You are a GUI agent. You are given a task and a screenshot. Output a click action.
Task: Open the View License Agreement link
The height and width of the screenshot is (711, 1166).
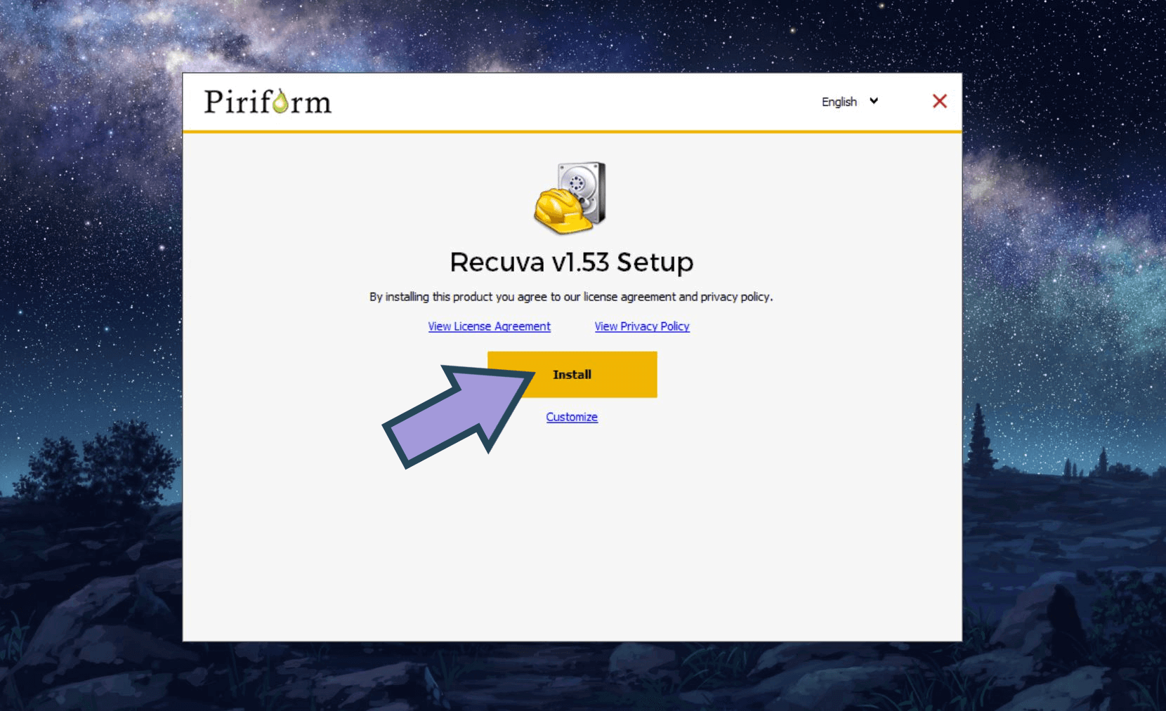coord(490,326)
